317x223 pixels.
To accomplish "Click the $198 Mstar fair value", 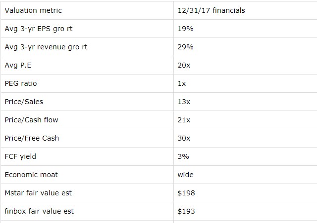I will click(186, 193).
